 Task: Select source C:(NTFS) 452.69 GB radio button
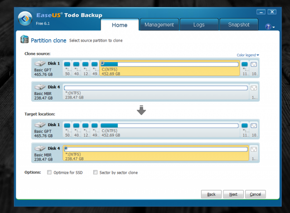pyautogui.click(x=102, y=63)
